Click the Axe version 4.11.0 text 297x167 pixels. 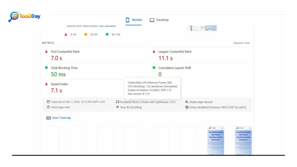coord(138,94)
